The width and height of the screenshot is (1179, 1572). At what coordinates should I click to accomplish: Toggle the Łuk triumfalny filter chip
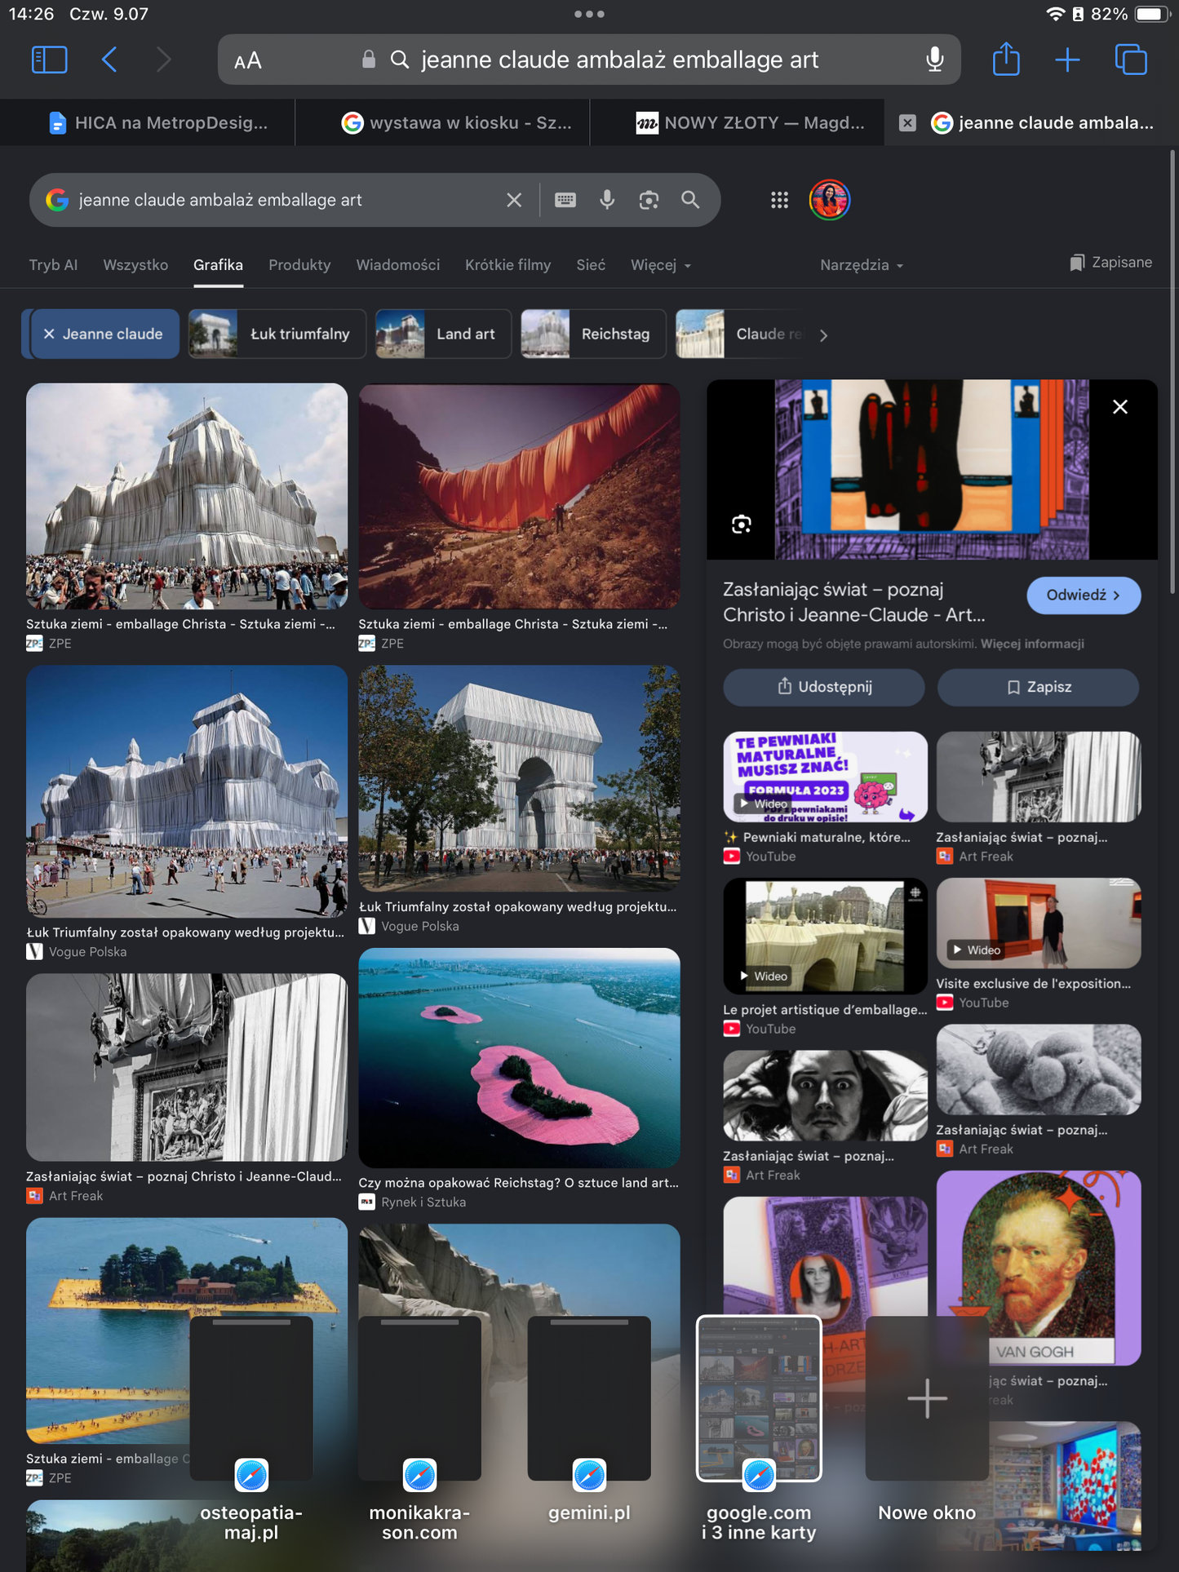coord(277,334)
